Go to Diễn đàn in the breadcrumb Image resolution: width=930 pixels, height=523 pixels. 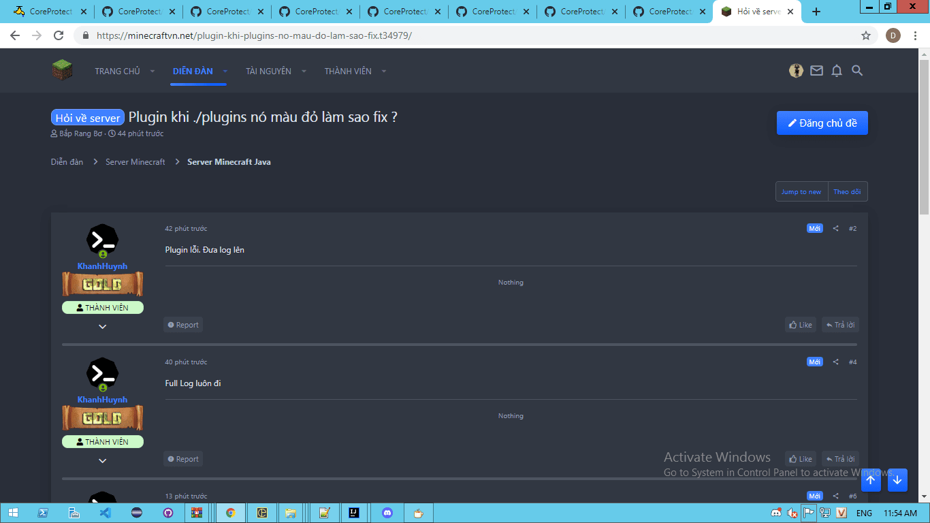tap(67, 162)
